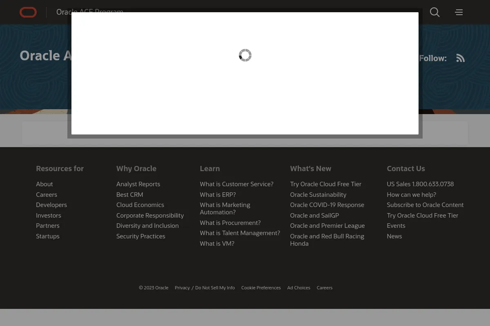Go to Careers under Resources for
Image resolution: width=490 pixels, height=326 pixels.
click(47, 195)
